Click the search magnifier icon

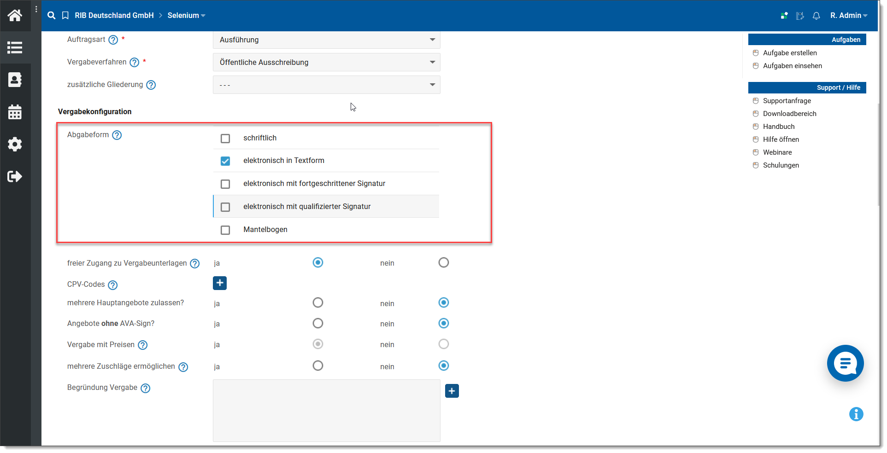pos(52,15)
